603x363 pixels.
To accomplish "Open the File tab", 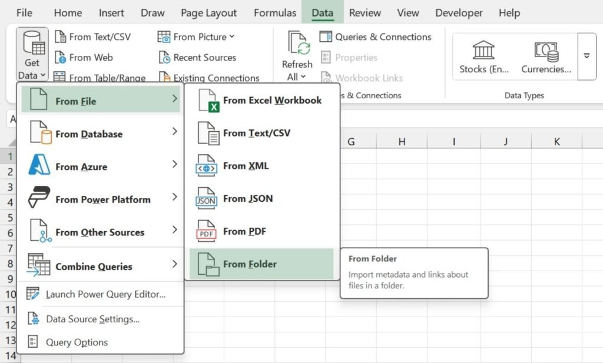I will coord(24,13).
